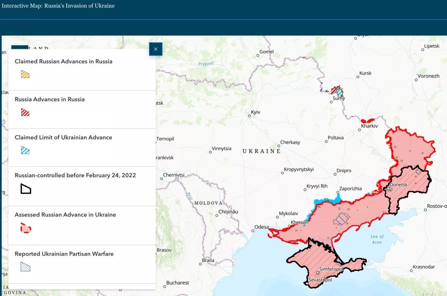Click the Dnipro city label on map
Viewport: 447px width, 296px height.
(344, 171)
